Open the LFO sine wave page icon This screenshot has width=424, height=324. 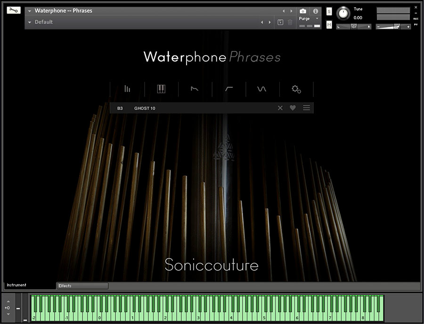(262, 89)
